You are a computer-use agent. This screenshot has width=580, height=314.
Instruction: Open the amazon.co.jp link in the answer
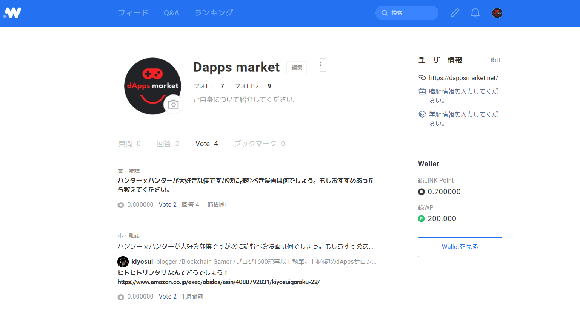click(218, 282)
